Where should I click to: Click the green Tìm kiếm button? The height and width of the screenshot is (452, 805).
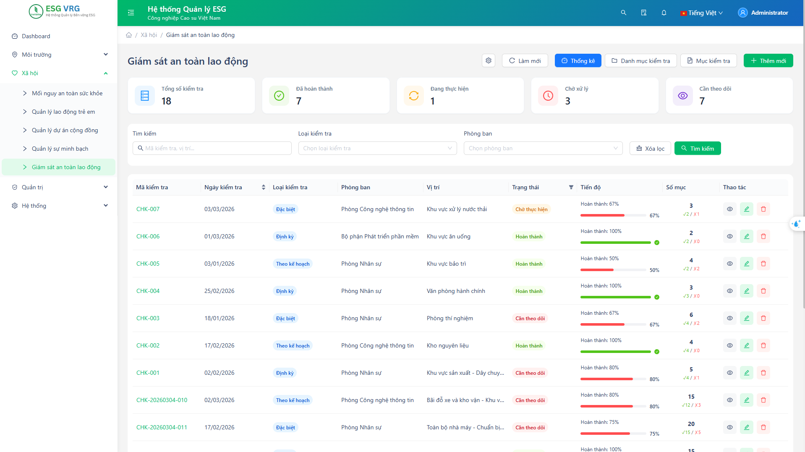(x=698, y=148)
